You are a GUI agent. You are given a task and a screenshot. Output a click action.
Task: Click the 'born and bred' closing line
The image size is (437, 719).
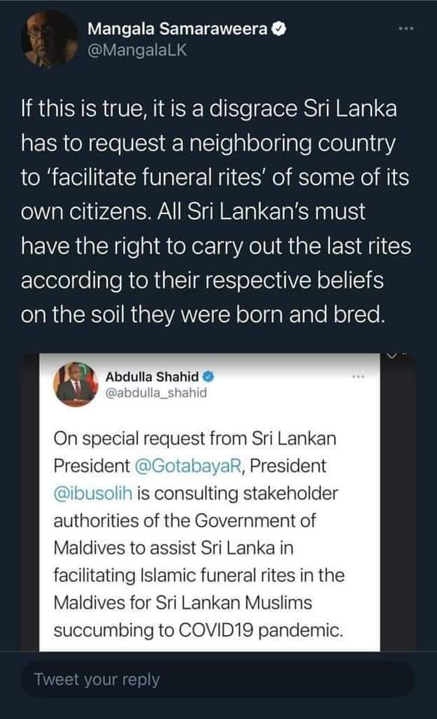click(x=201, y=315)
